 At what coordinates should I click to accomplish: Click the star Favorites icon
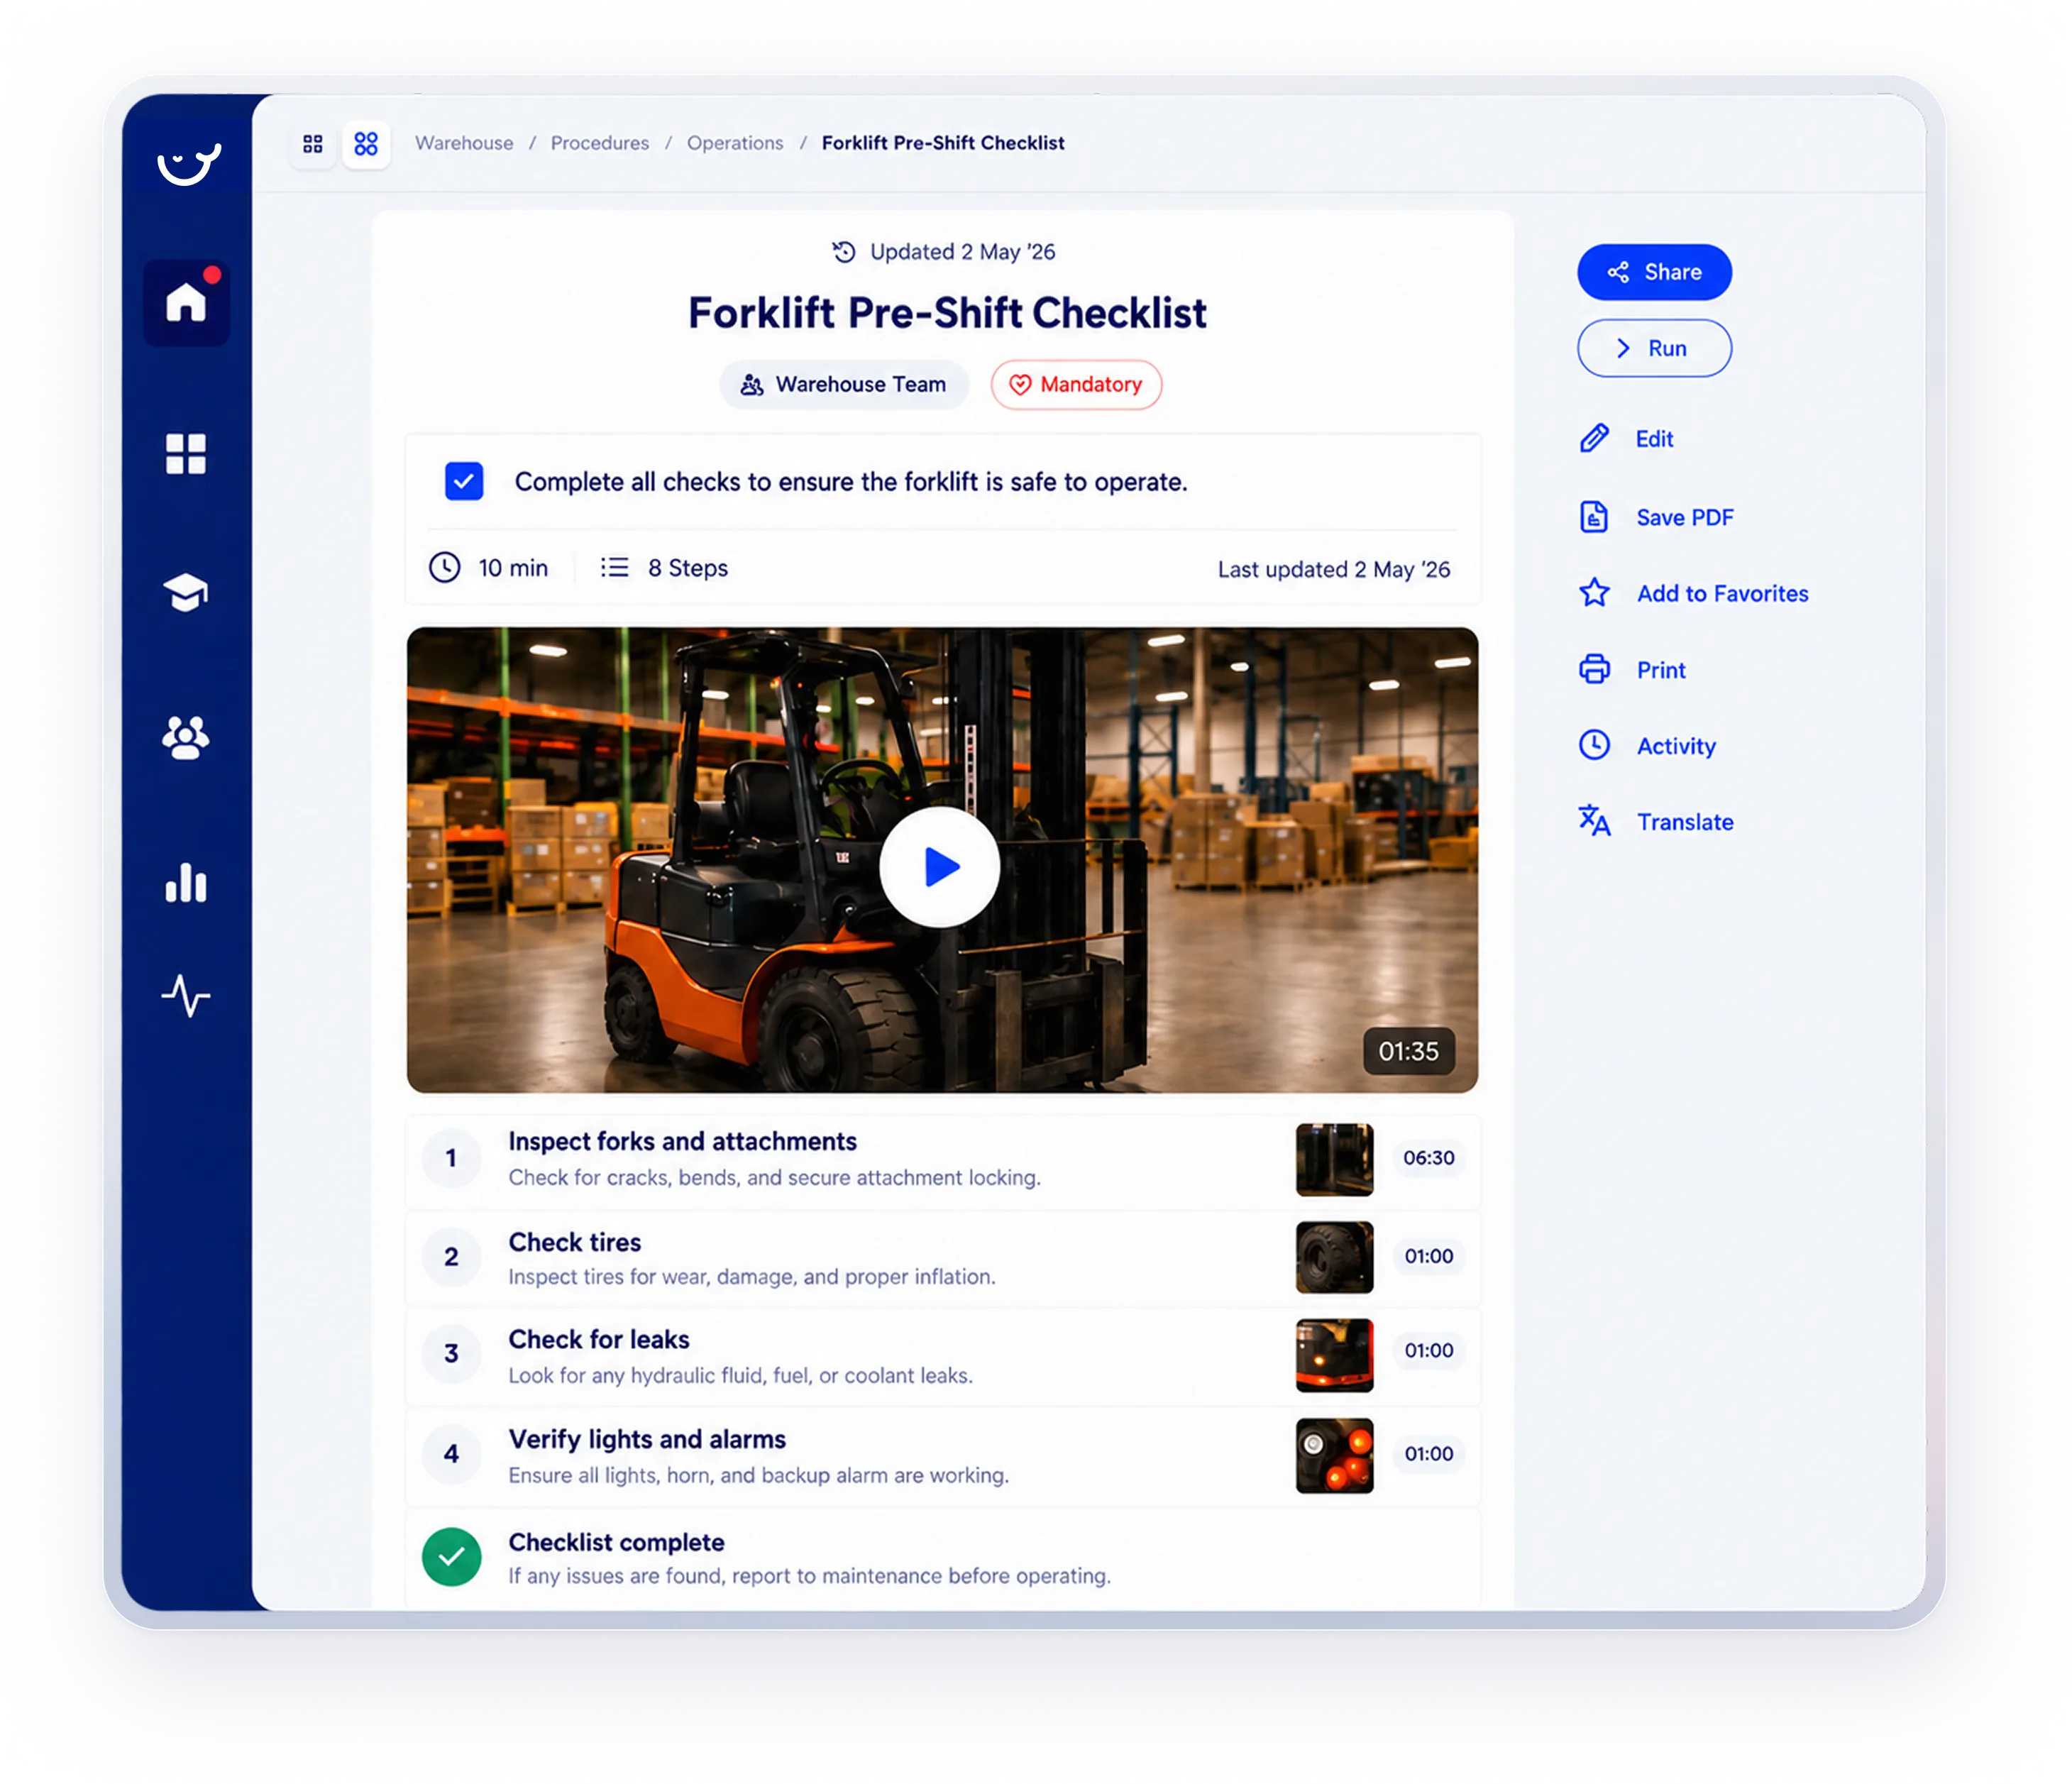coord(1594,593)
